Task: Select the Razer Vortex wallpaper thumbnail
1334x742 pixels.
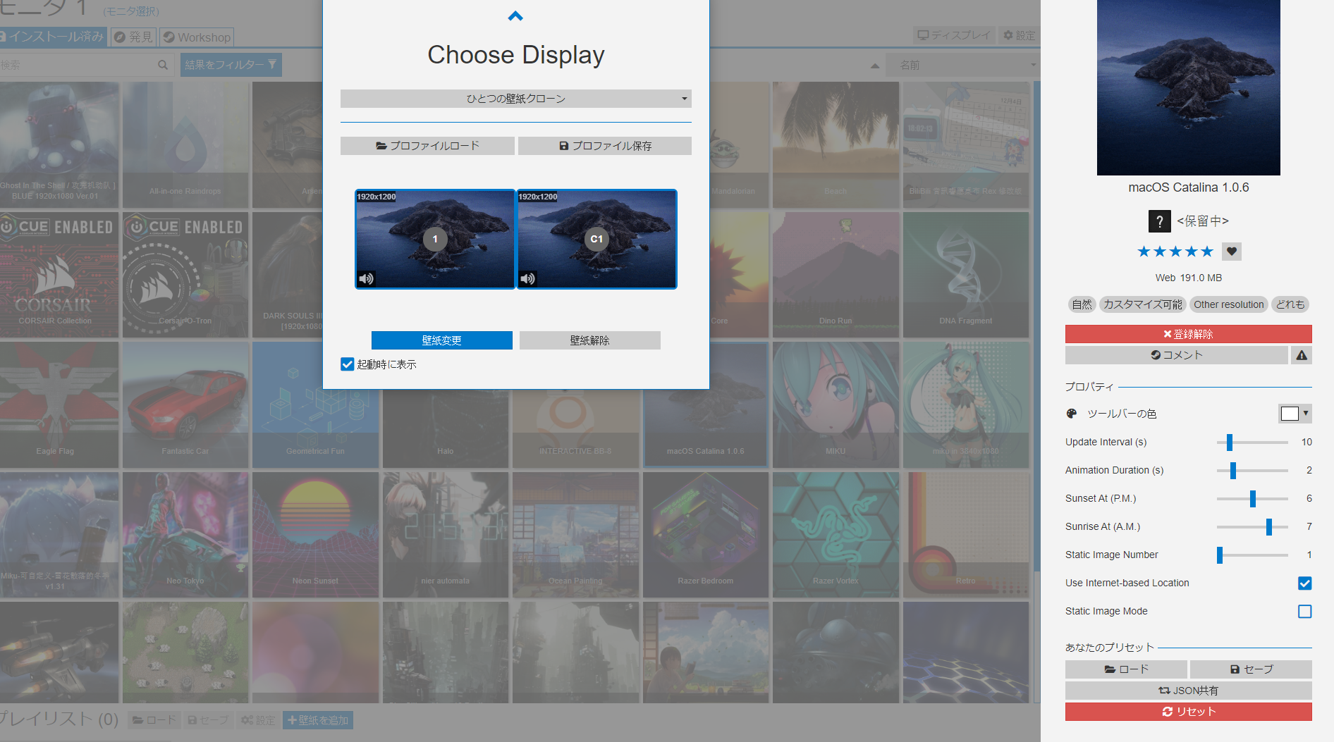Action: [836, 535]
